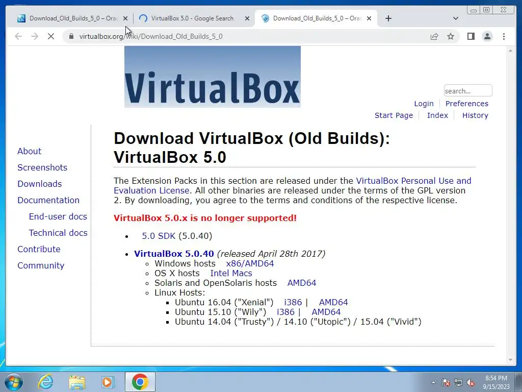The image size is (522, 392).
Task: Open the Login link
Action: [424, 104]
